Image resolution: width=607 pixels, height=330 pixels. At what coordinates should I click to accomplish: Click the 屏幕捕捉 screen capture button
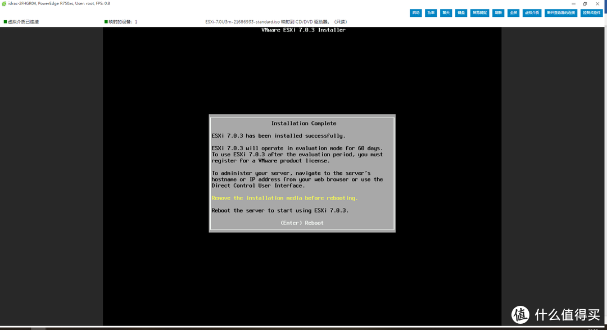coord(479,13)
